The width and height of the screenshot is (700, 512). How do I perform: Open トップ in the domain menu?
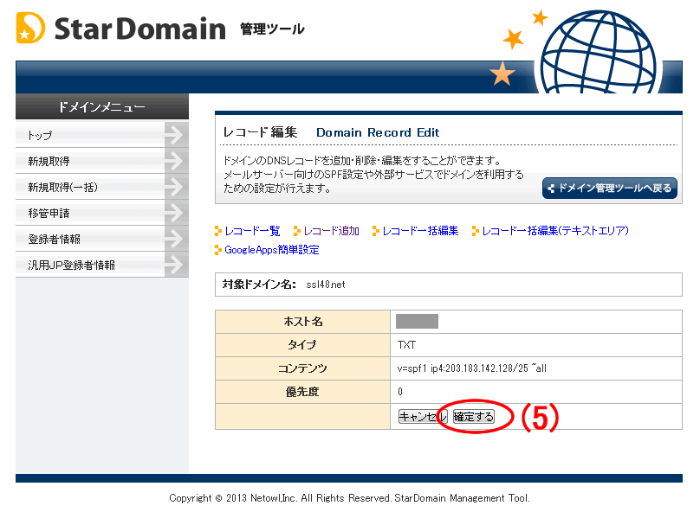pyautogui.click(x=101, y=135)
